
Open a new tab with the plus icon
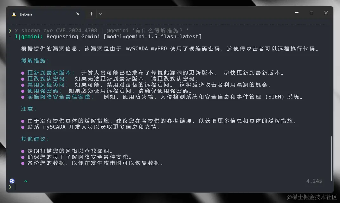point(92,14)
